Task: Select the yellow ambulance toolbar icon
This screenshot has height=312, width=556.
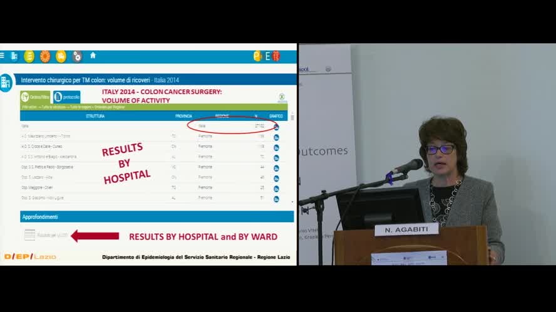Action: pyautogui.click(x=61, y=56)
